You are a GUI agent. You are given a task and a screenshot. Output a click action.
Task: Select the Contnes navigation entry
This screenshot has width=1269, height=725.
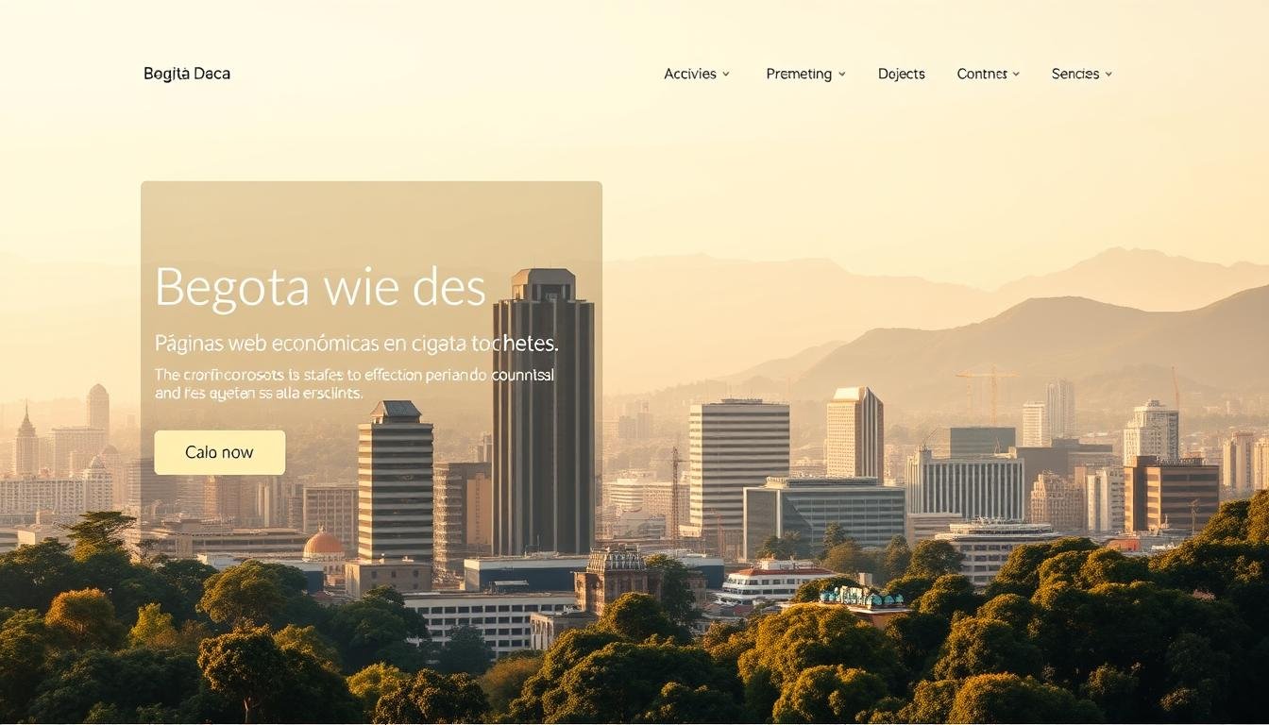pos(982,74)
